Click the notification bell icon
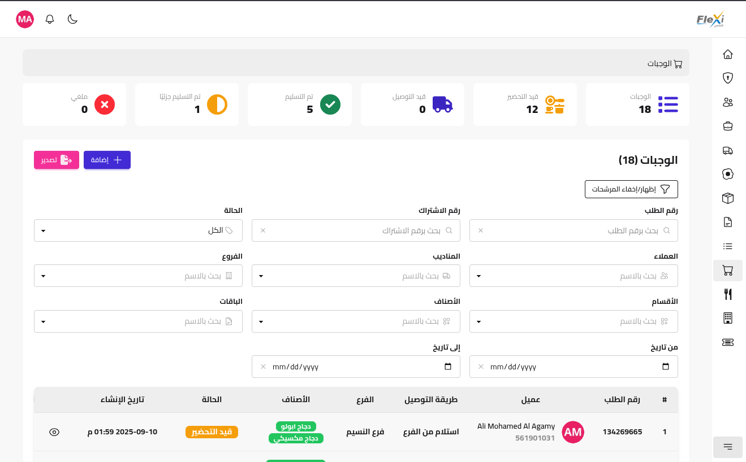Viewport: 746px width, 462px height. pyautogui.click(x=50, y=19)
